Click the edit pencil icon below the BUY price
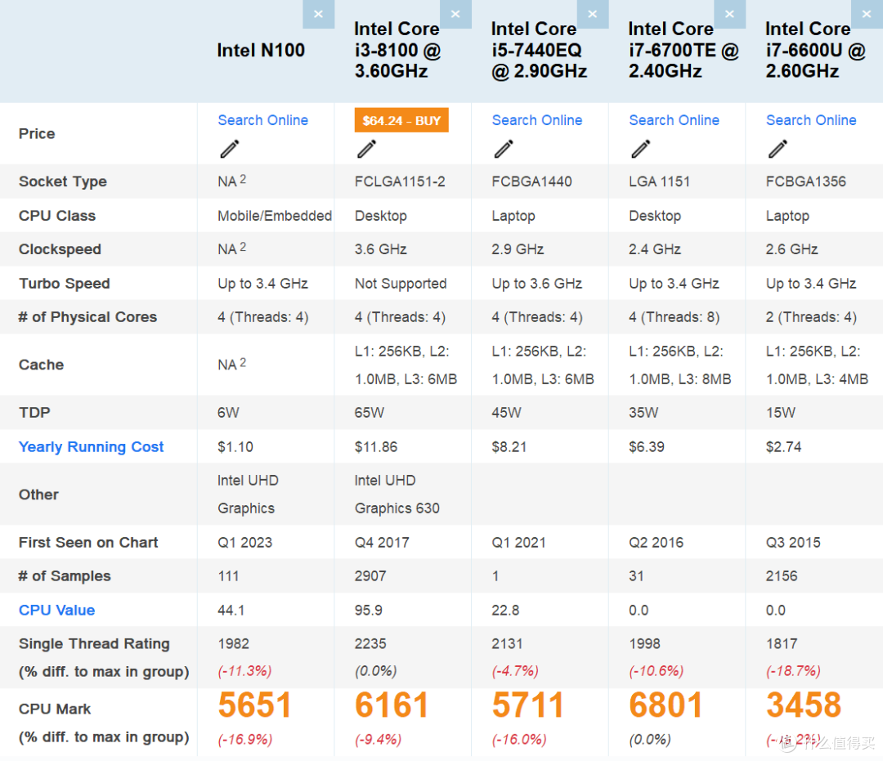This screenshot has width=883, height=761. tap(366, 149)
